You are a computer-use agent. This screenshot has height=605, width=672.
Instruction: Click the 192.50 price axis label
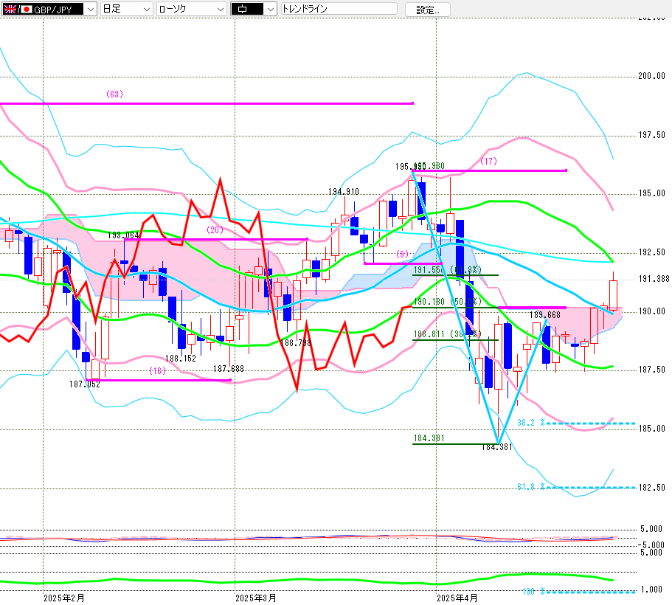click(x=651, y=252)
